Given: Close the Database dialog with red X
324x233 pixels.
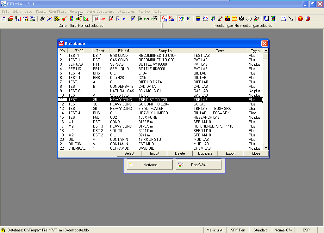Looking at the screenshot, I should click(x=265, y=43).
